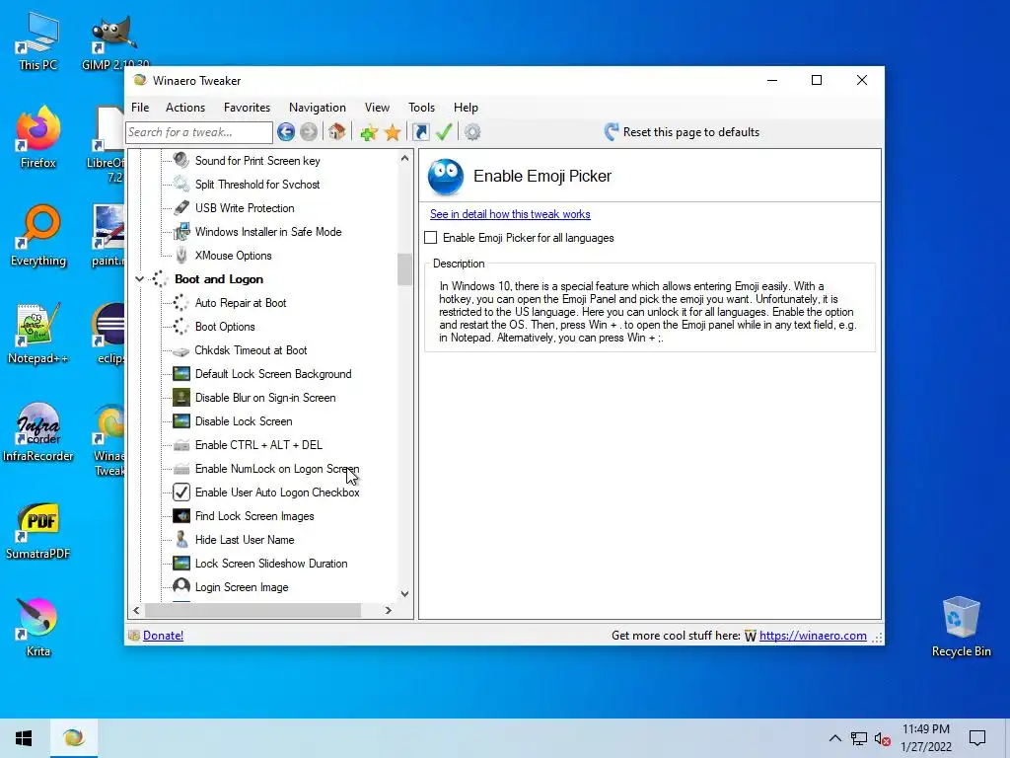Click the tree horizontal scrollbar thumb
The height and width of the screenshot is (758, 1010).
click(x=252, y=610)
